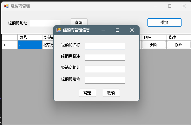This screenshot has height=125, width=191.
Task: Click the 经销商管理信息 dialog app icon
Action: click(x=59, y=30)
